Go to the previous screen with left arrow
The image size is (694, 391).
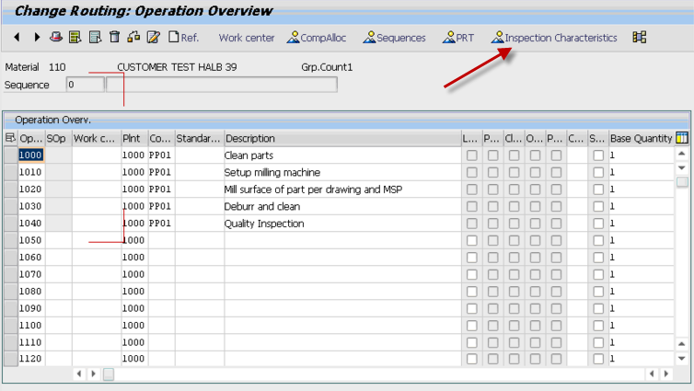click(x=17, y=37)
